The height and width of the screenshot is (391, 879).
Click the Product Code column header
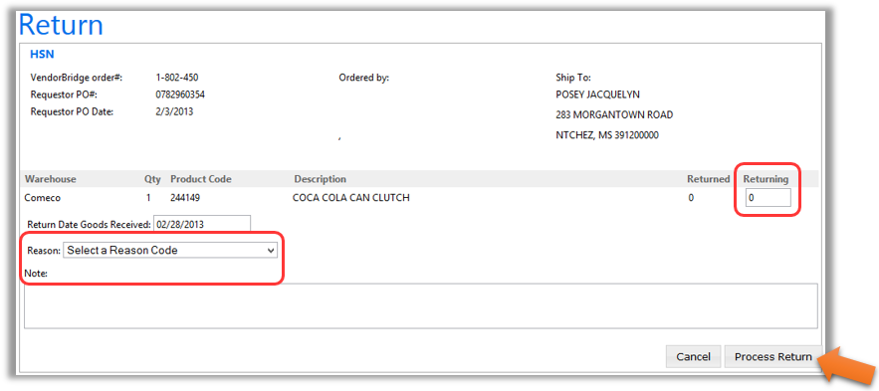[201, 179]
